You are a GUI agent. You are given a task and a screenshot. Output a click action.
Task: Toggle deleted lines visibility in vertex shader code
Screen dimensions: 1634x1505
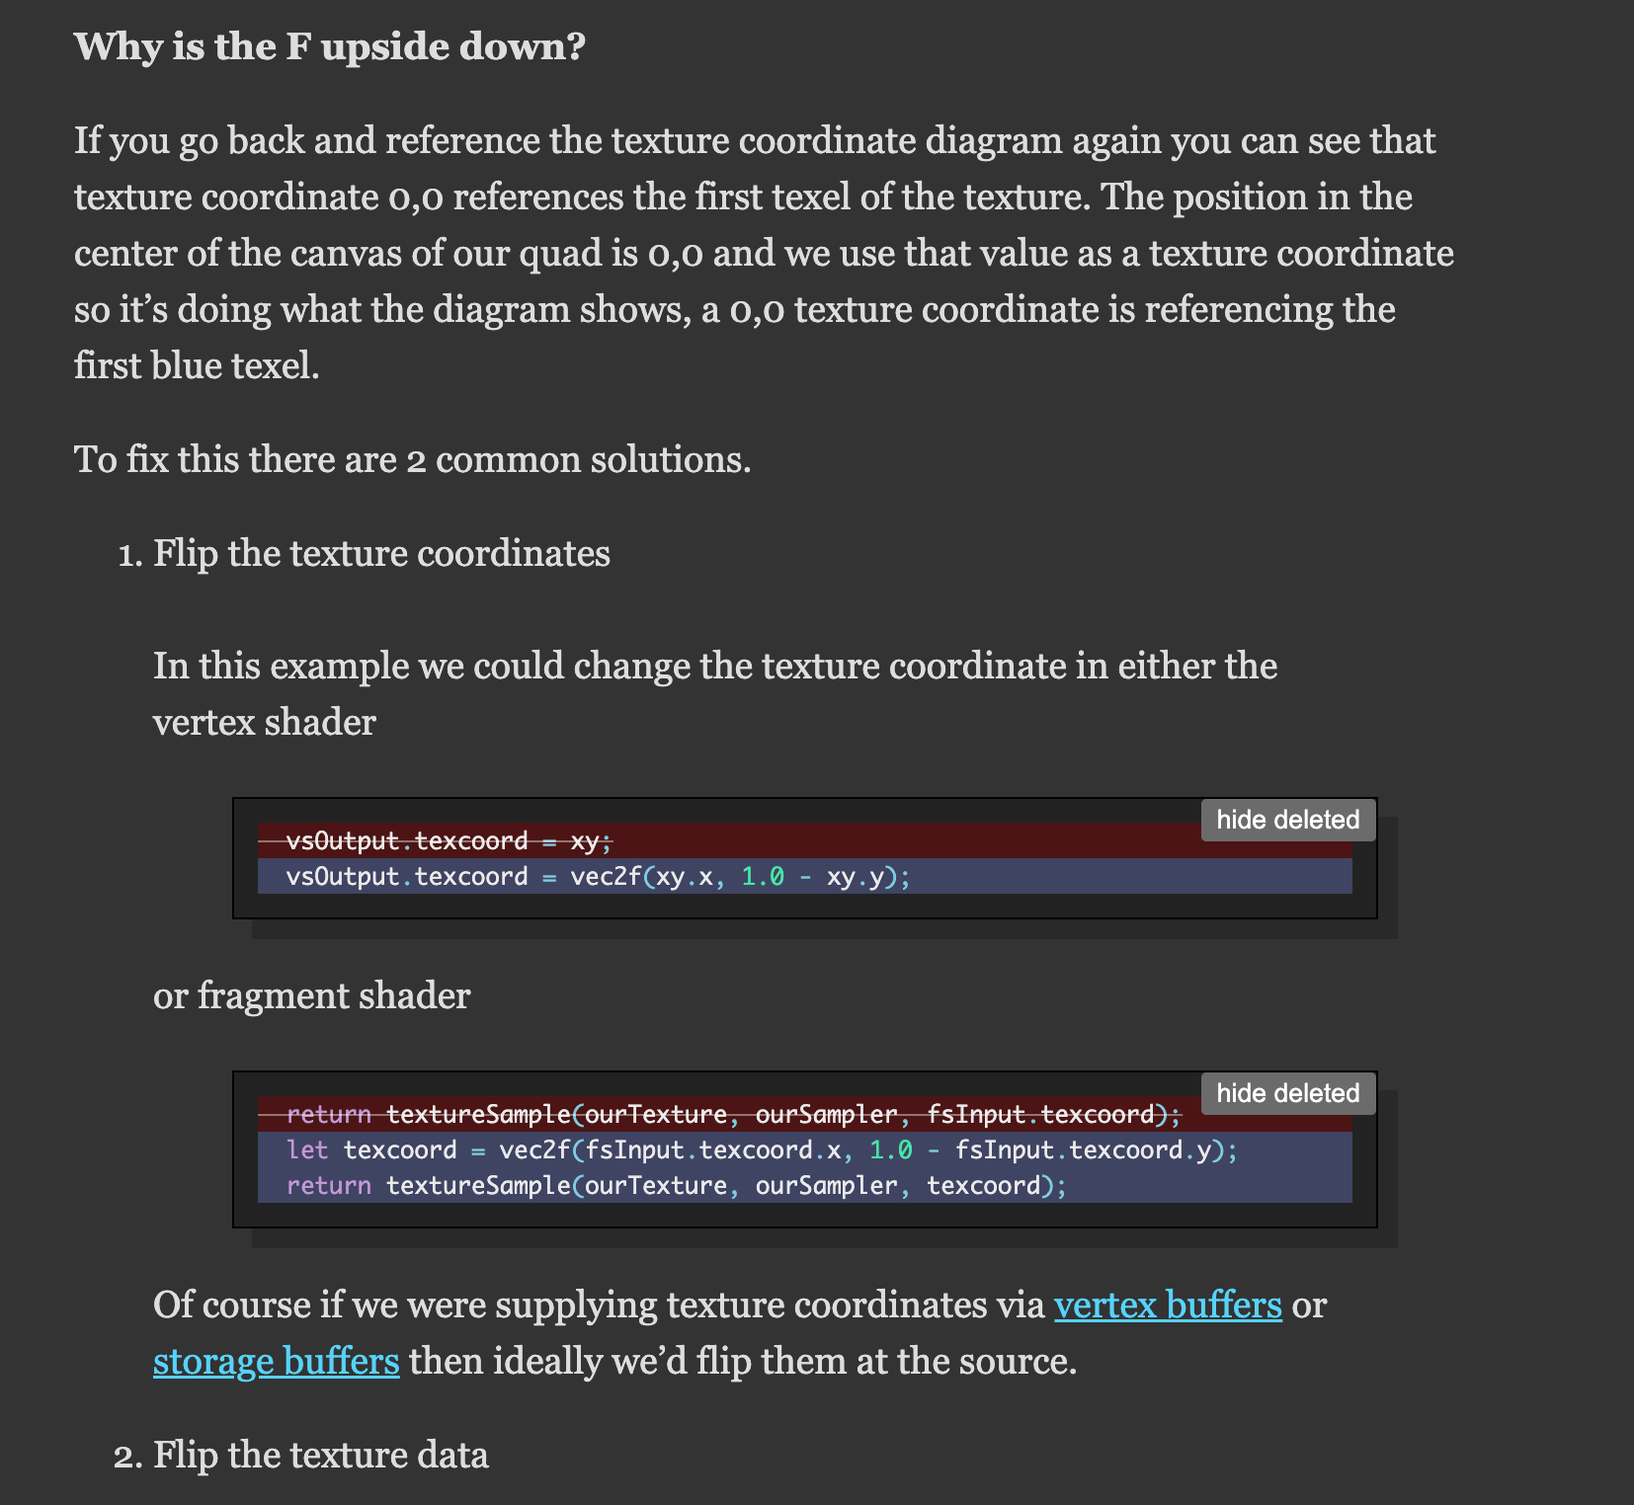coord(1286,820)
